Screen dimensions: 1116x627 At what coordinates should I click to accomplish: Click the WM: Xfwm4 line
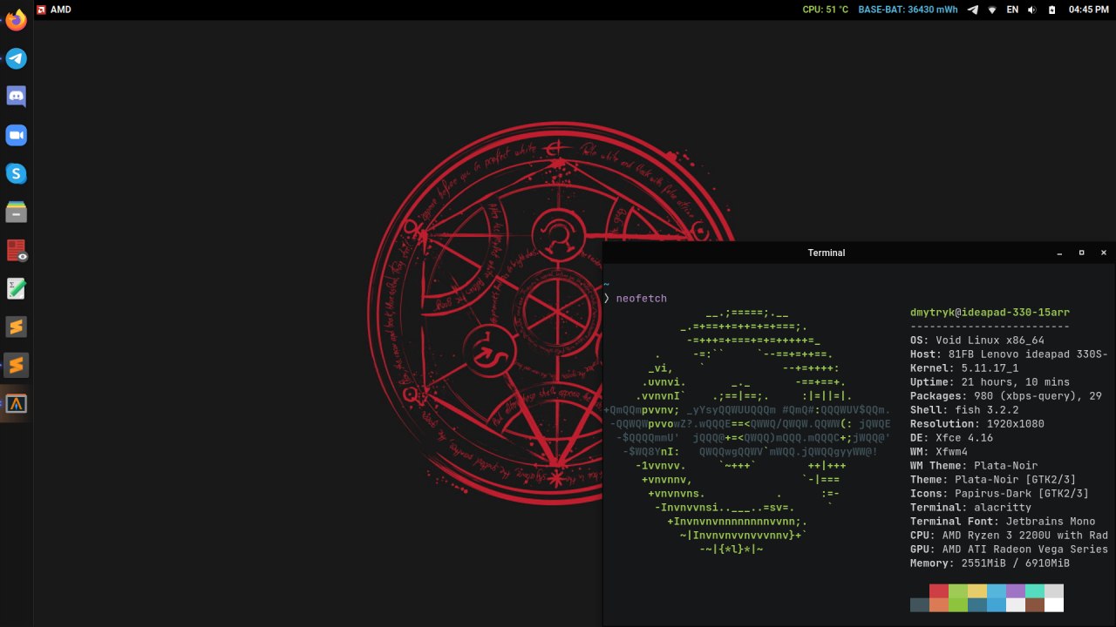939,452
